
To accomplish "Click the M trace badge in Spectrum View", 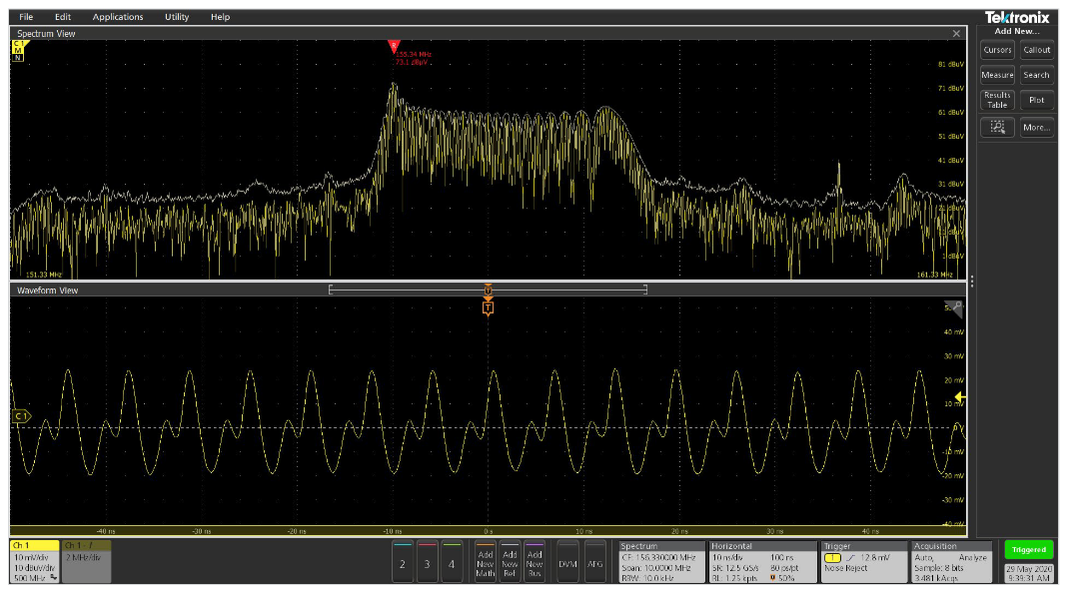I will [x=18, y=51].
